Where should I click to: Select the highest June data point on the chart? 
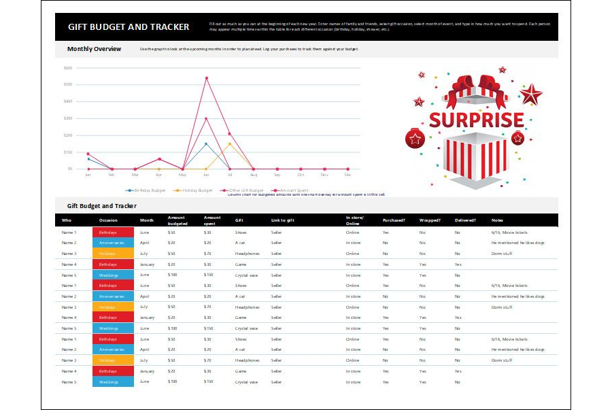(207, 78)
